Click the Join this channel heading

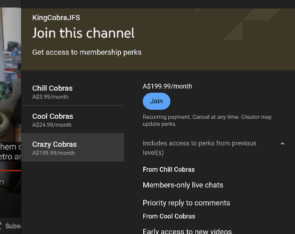(83, 33)
